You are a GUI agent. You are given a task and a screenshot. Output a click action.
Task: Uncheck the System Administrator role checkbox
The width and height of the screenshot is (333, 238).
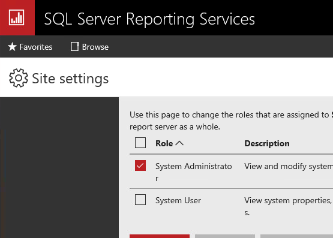tap(140, 165)
